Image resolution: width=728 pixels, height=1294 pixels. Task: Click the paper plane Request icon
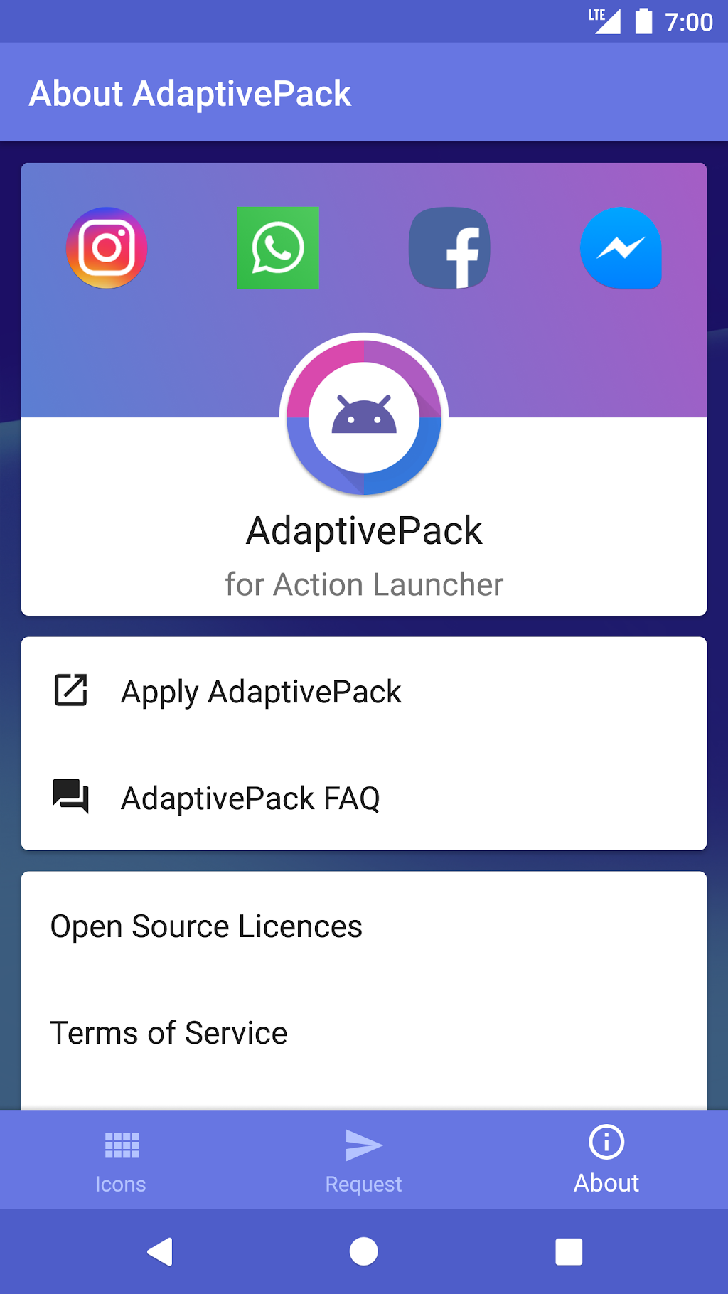(x=364, y=1145)
